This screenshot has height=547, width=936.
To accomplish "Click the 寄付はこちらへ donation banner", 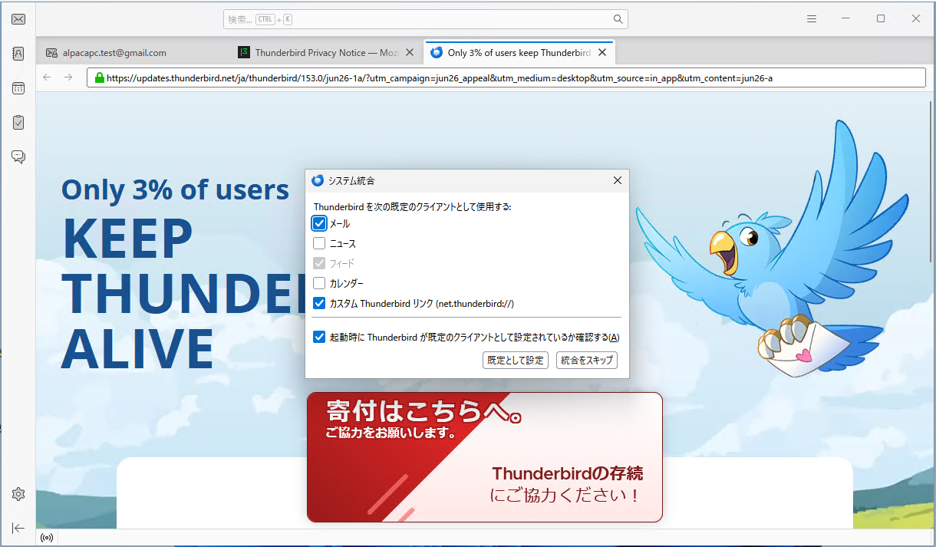I will 484,457.
